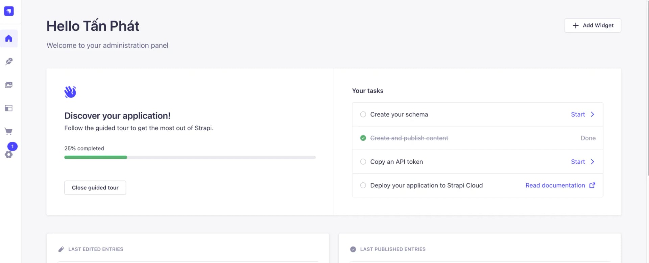
Task: Click the waving hand icon
Action: 70,92
